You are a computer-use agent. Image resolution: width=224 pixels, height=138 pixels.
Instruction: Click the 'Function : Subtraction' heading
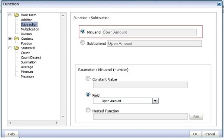[91, 18]
